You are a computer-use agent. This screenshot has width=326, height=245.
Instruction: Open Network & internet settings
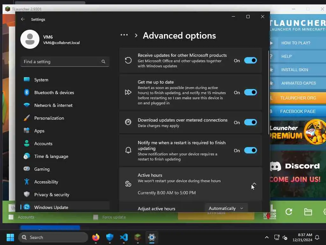65,105
